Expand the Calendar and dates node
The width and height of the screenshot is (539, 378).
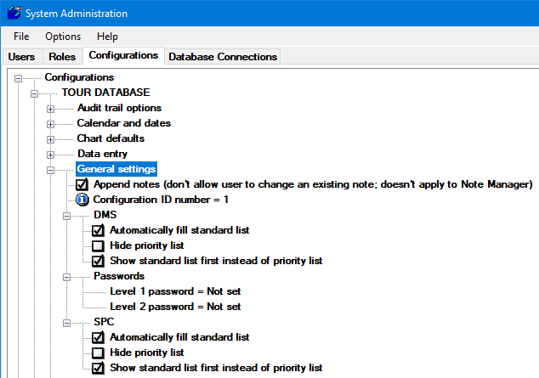coord(50,124)
